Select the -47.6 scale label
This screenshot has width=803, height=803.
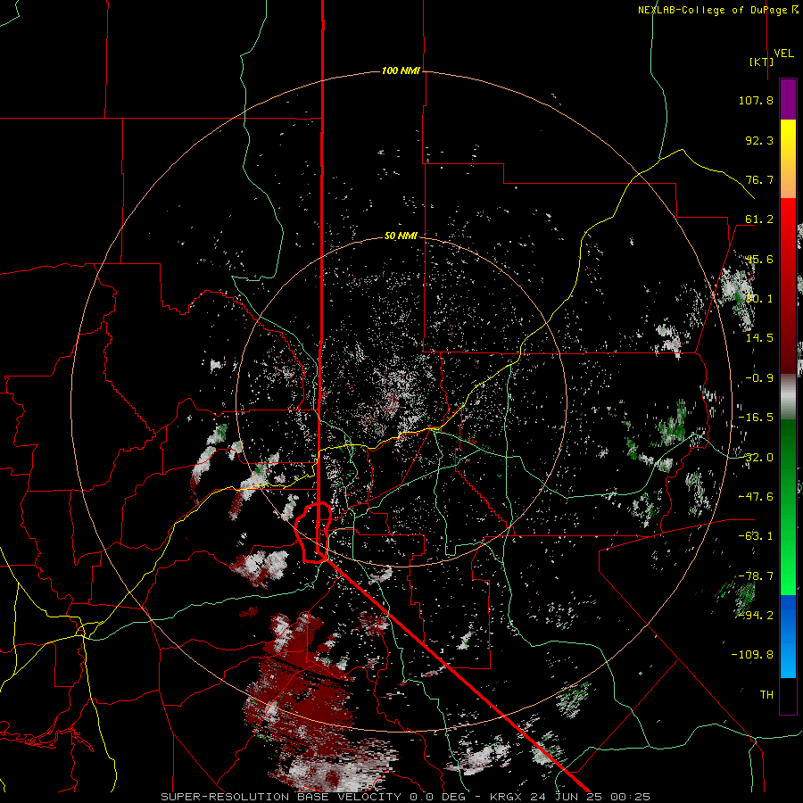pyautogui.click(x=756, y=497)
